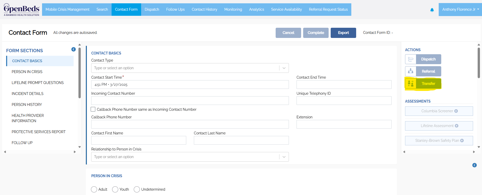Open the Contact Type dropdown
The image size is (482, 195).
(x=284, y=68)
